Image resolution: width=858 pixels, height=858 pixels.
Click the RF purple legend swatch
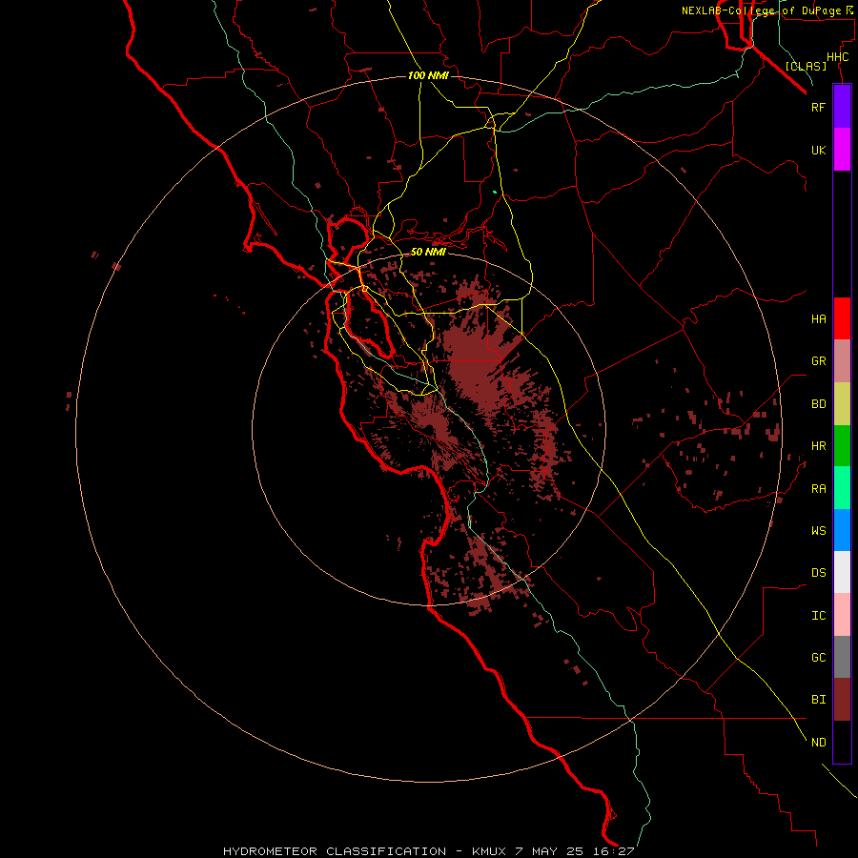coord(842,107)
